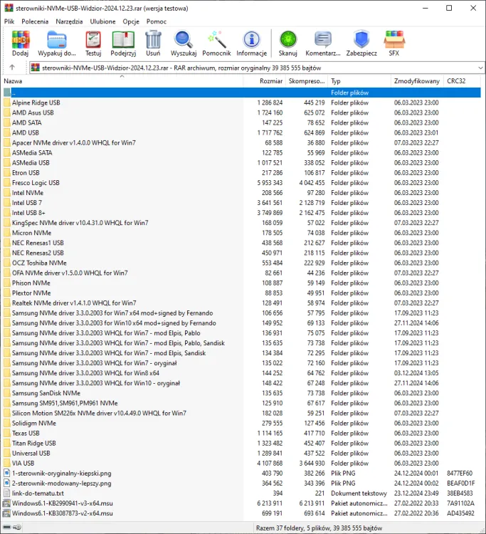Sort by the Skompreso... column header
Viewport: 486px width, 534px height.
(x=307, y=81)
